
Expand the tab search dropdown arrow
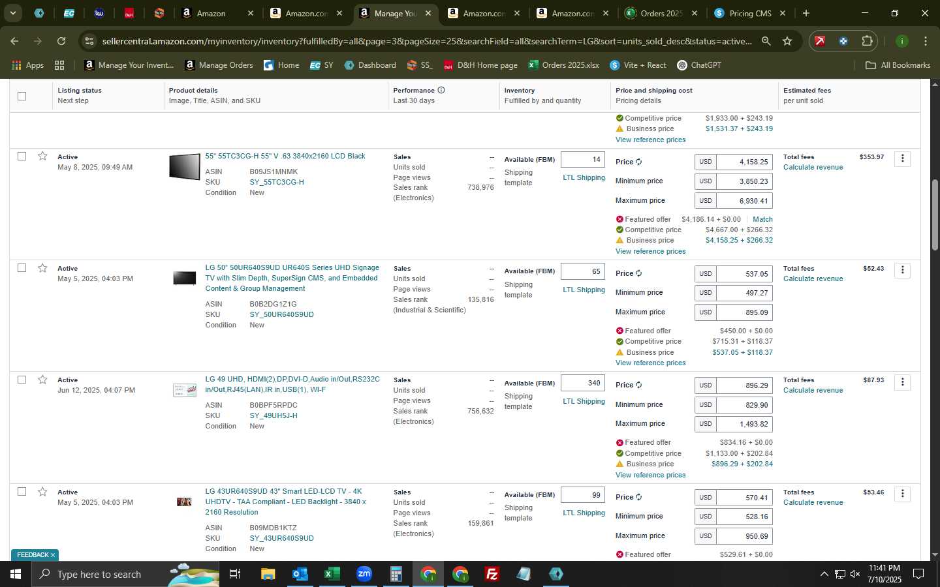click(x=12, y=13)
